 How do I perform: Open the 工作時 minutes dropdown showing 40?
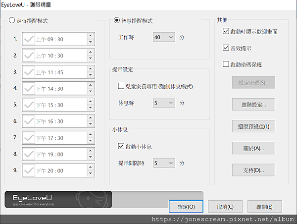point(164,37)
